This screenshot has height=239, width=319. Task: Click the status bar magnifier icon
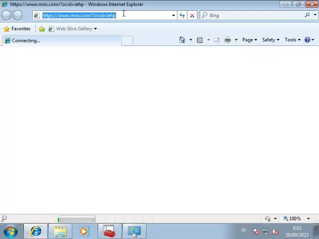pyautogui.click(x=4, y=218)
